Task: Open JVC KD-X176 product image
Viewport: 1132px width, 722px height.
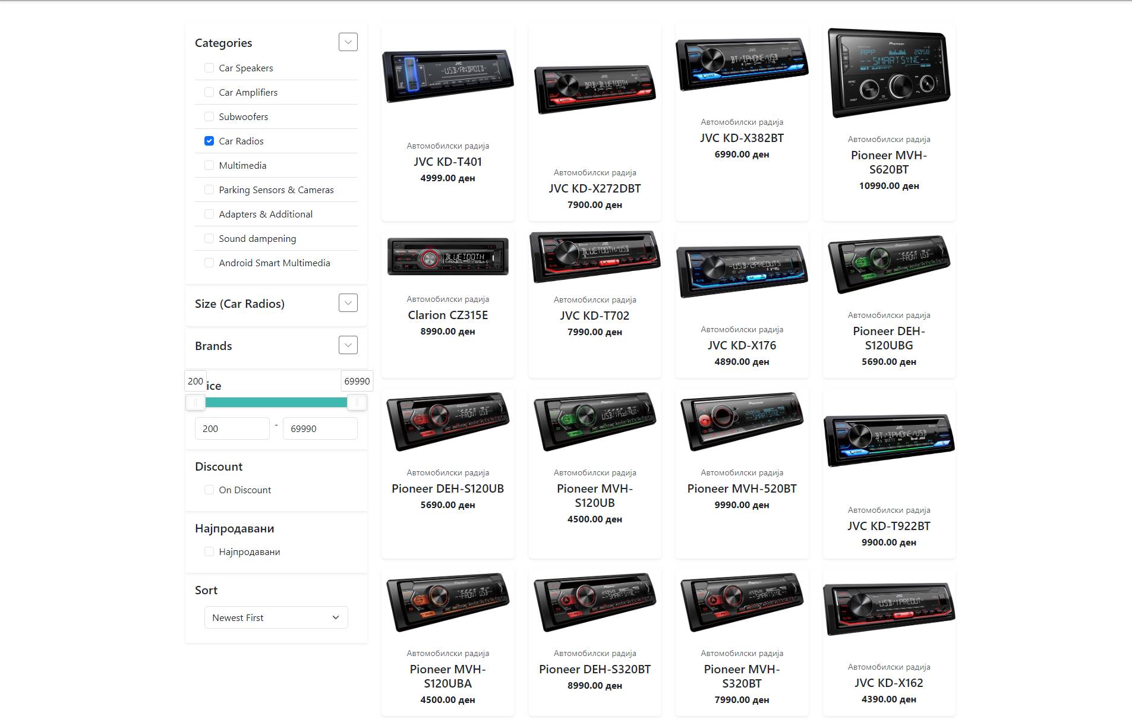Action: (x=742, y=271)
